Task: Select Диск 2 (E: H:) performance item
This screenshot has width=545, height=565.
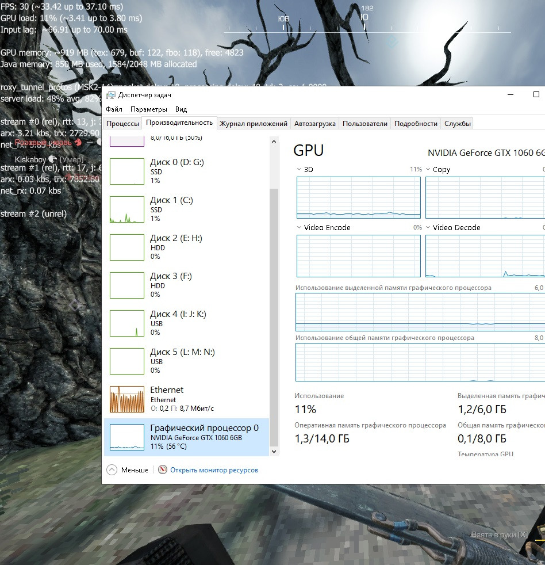Action: pyautogui.click(x=186, y=247)
